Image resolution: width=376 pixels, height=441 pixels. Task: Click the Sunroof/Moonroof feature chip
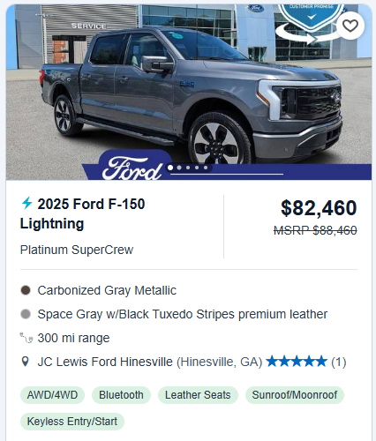tap(295, 395)
